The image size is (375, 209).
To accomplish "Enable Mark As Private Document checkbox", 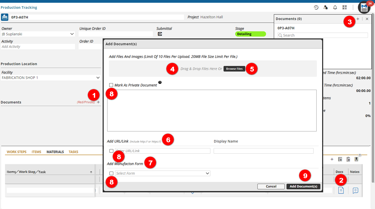I will tap(111, 85).
